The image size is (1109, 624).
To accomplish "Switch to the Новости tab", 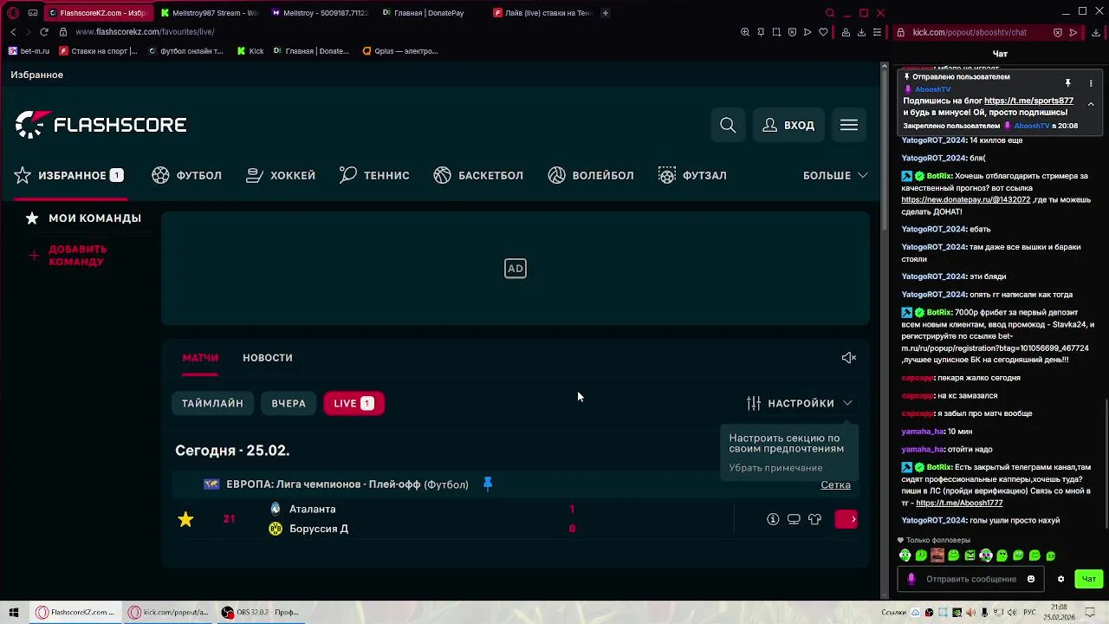I will (268, 358).
